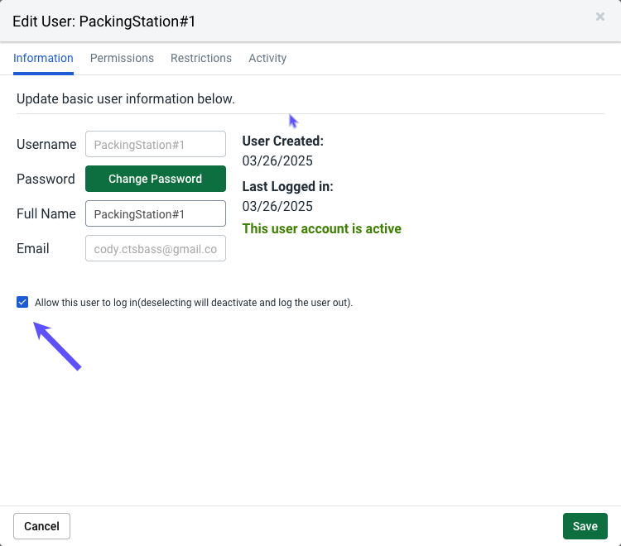
Task: Click the Email input field
Action: (156, 248)
